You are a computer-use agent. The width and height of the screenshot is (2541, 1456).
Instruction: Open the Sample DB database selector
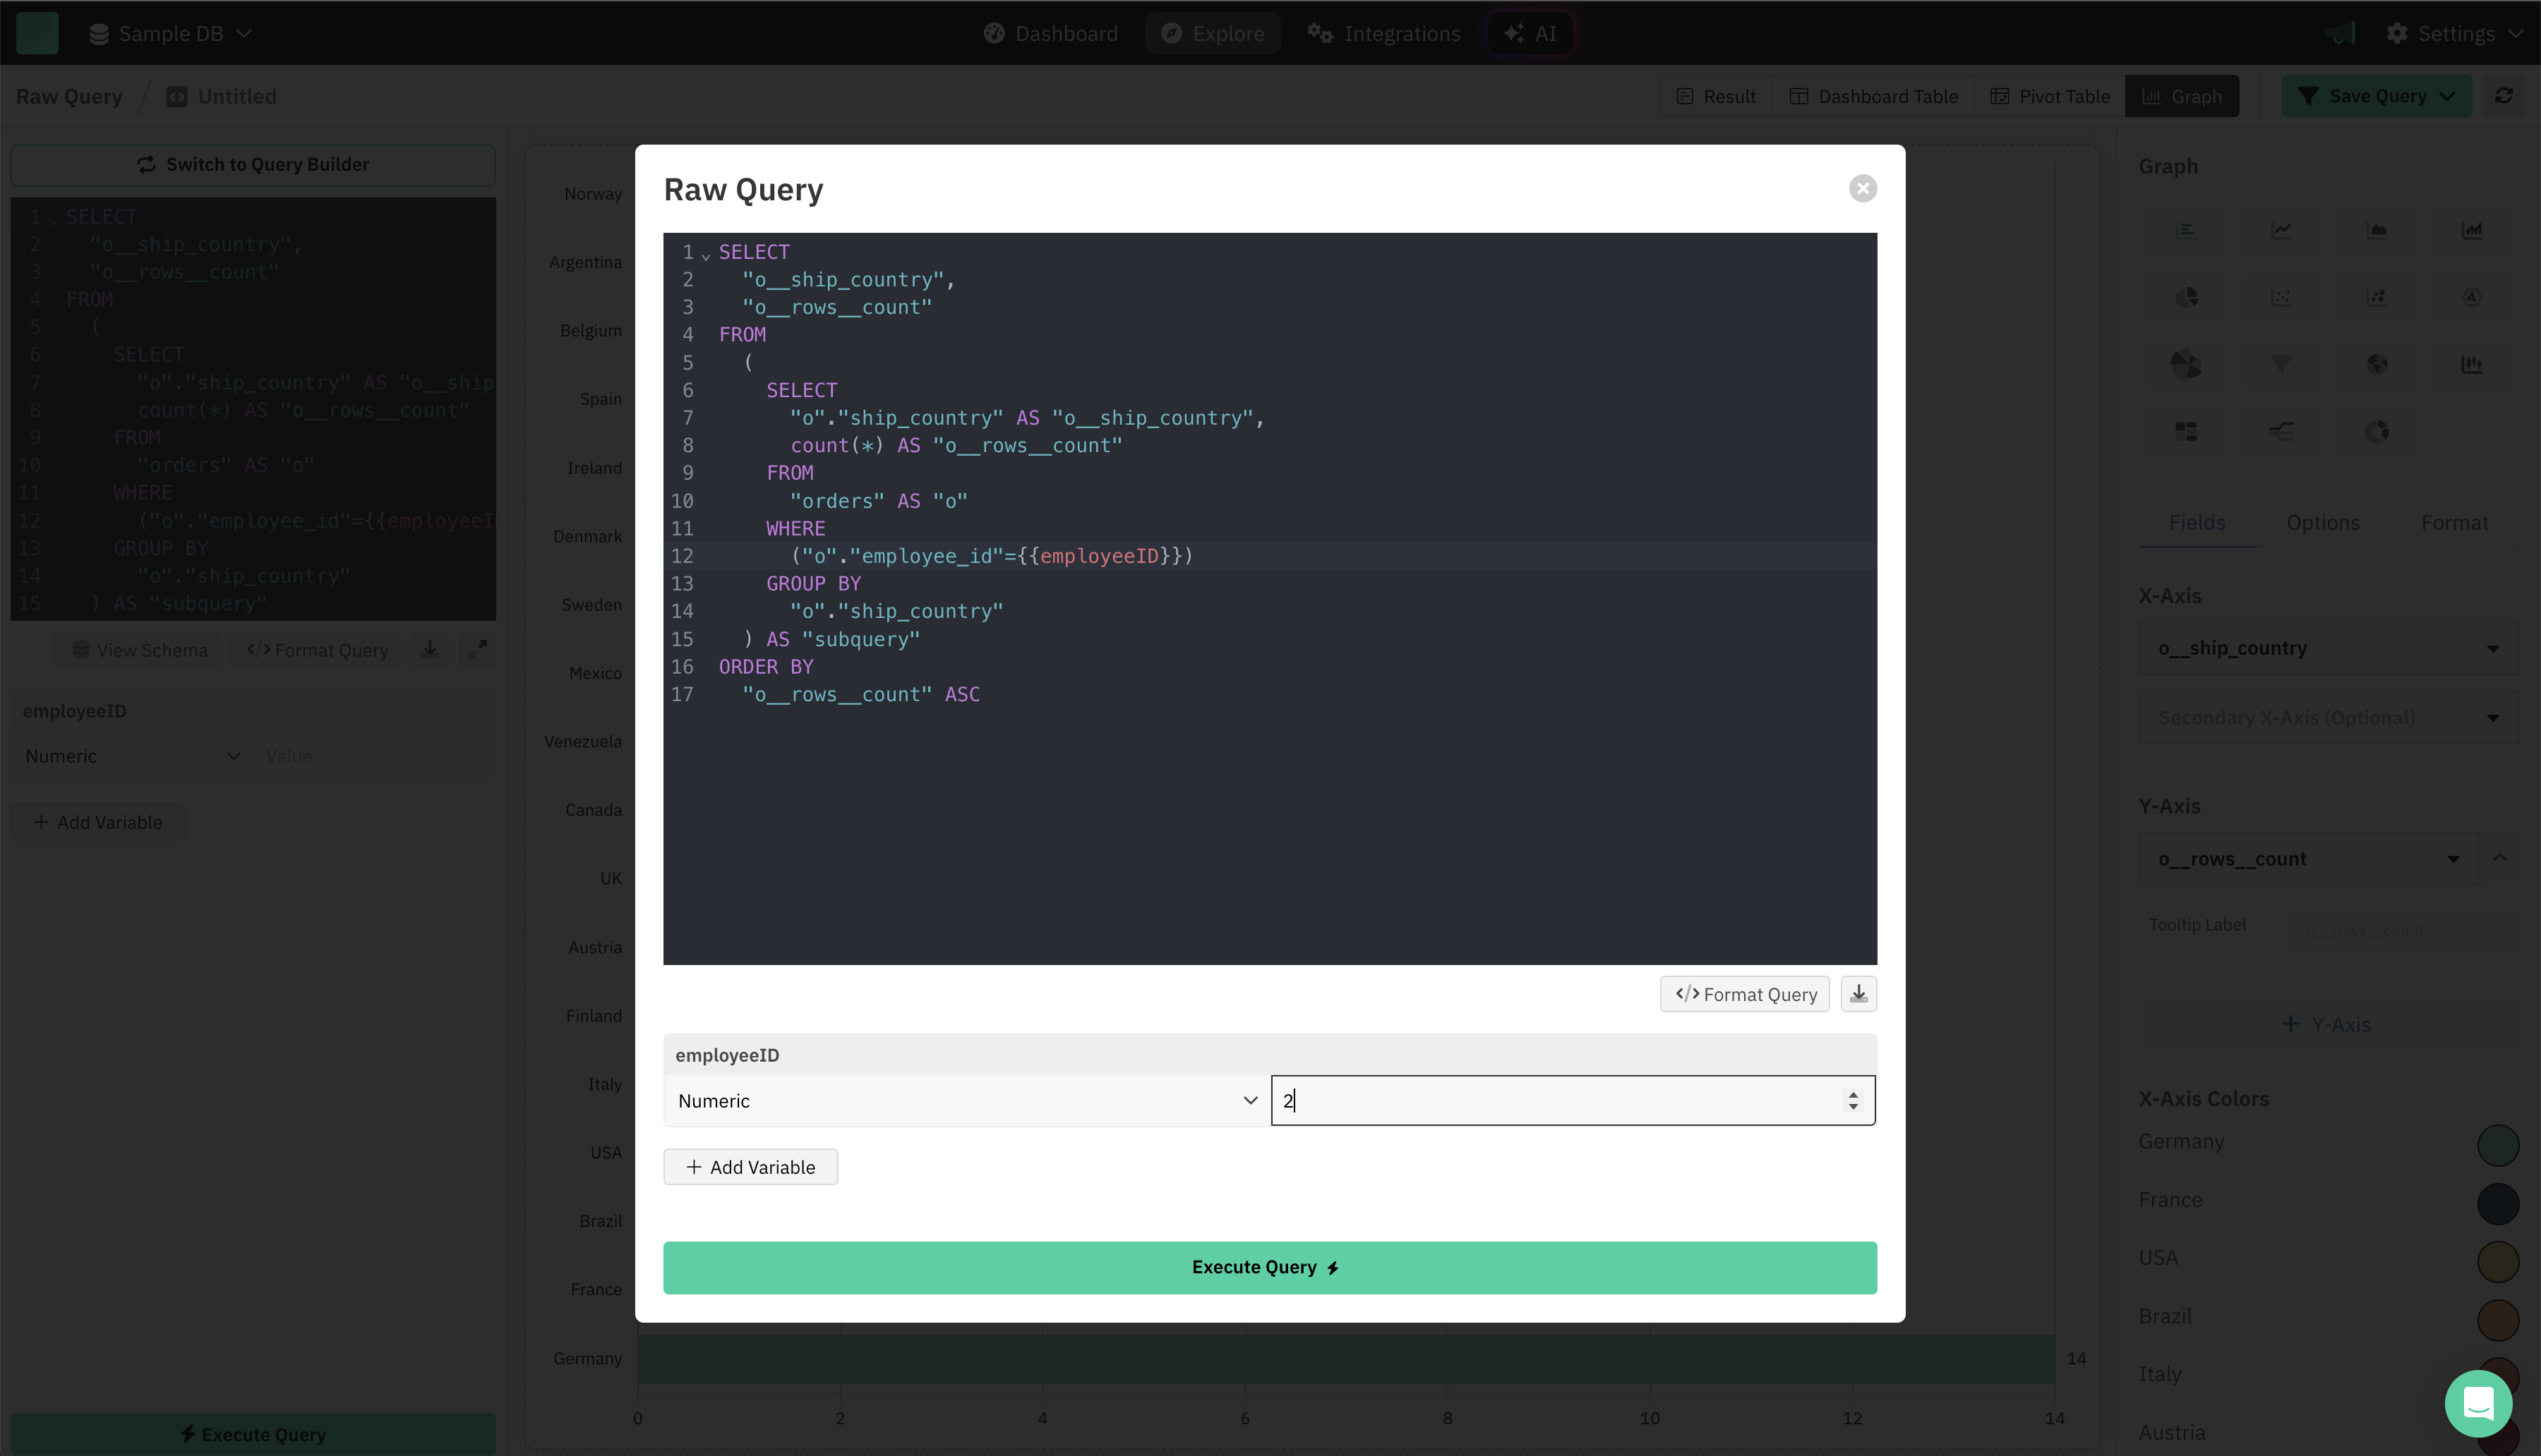coord(170,33)
